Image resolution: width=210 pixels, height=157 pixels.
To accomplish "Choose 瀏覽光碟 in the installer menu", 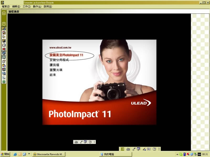I will pyautogui.click(x=56, y=70).
